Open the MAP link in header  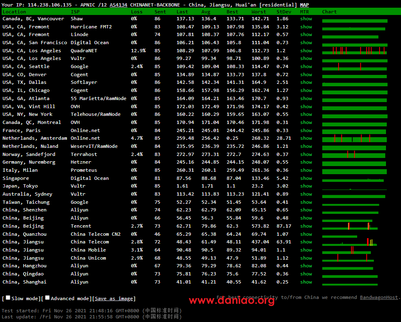click(304, 5)
